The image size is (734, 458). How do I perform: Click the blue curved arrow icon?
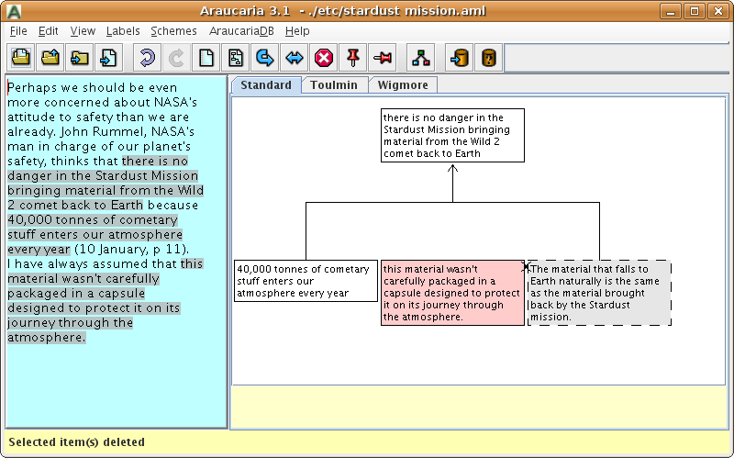click(x=265, y=58)
